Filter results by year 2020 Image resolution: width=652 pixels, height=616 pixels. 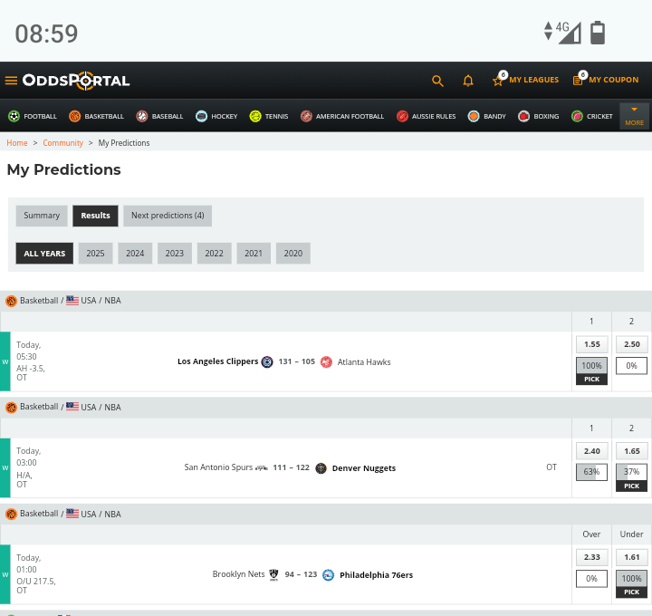coord(292,254)
